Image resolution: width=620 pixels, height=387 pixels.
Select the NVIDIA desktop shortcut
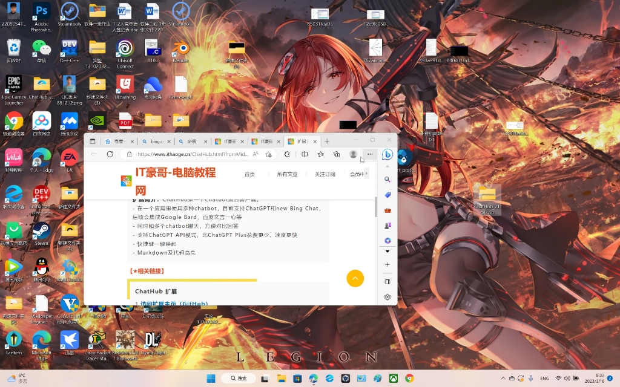(x=97, y=121)
